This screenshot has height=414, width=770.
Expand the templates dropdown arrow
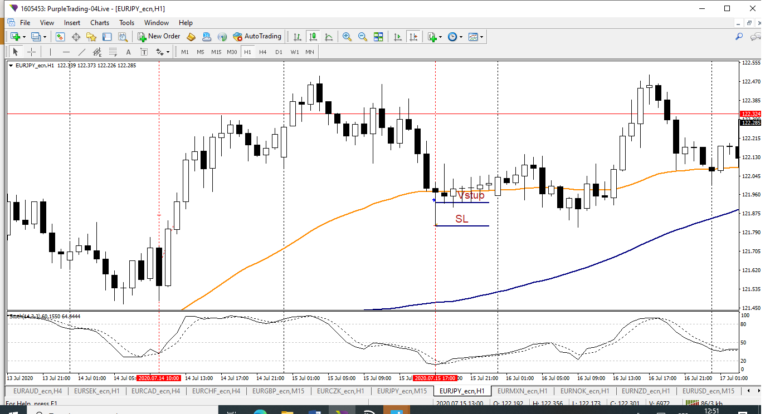coord(481,37)
